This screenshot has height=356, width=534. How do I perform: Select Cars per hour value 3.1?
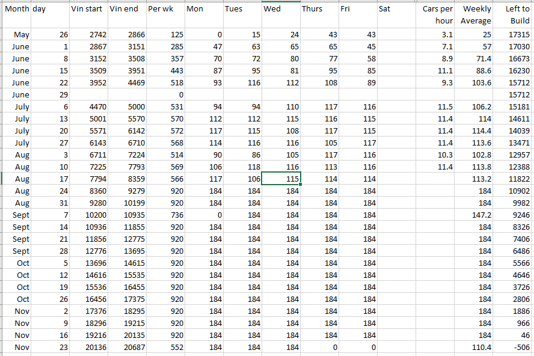(x=436, y=35)
